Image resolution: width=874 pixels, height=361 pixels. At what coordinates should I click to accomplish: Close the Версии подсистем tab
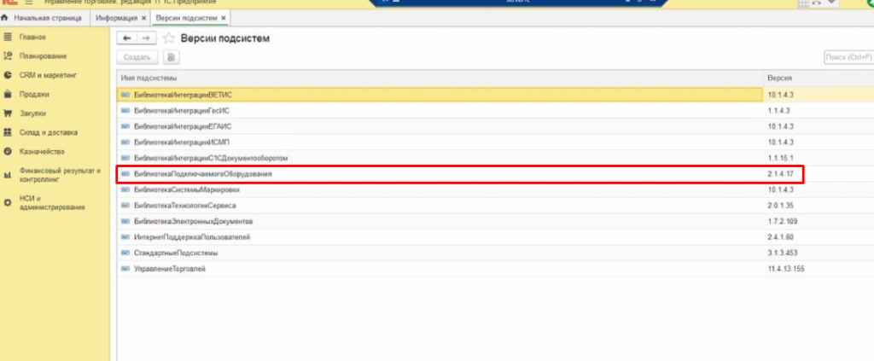click(x=224, y=19)
